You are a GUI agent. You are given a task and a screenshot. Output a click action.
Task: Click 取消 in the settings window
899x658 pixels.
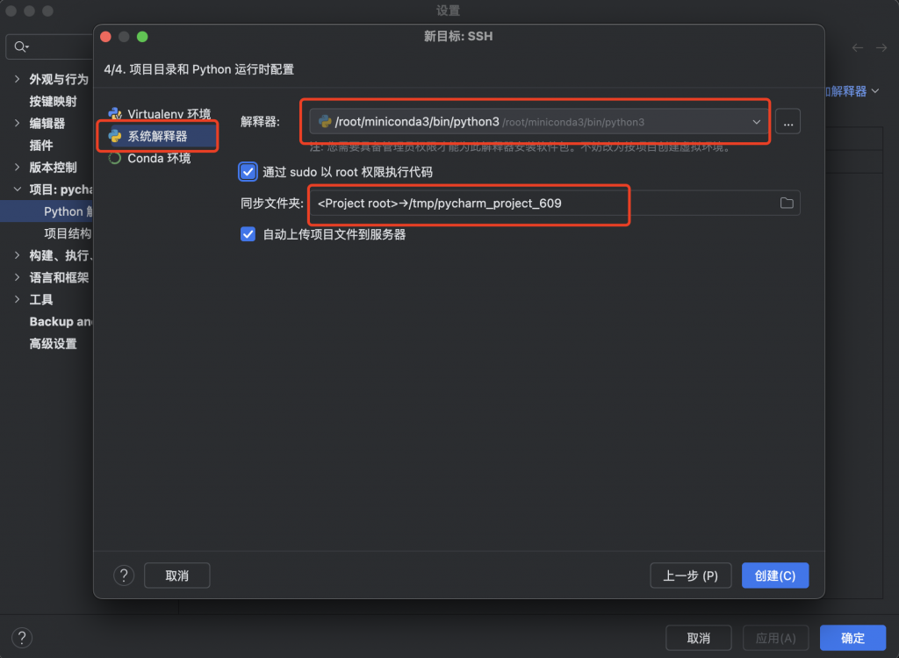click(698, 638)
